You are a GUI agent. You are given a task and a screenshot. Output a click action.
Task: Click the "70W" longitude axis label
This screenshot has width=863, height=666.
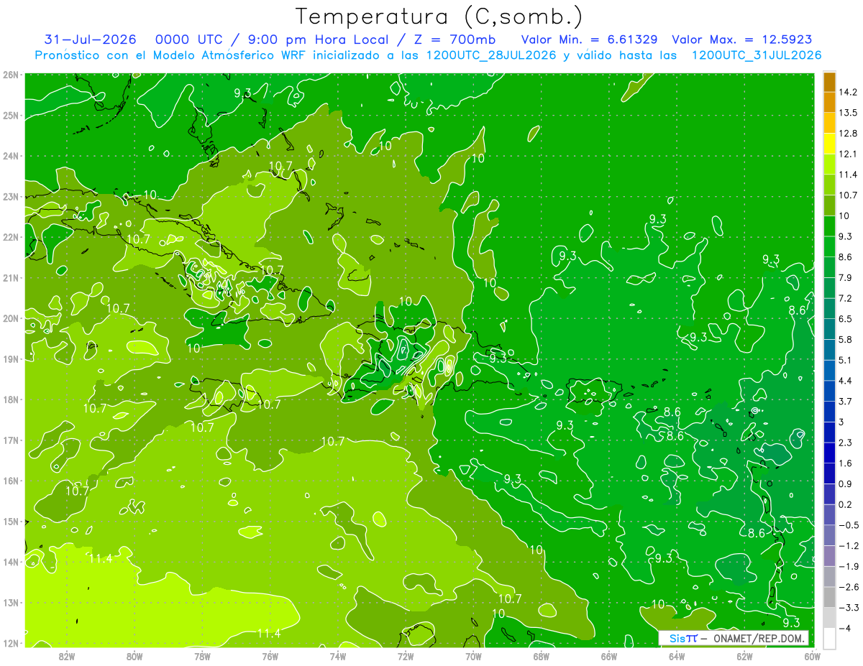pyautogui.click(x=473, y=656)
